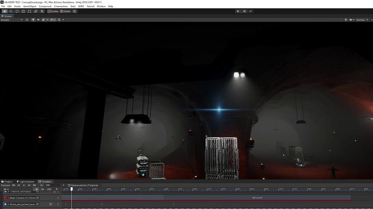Viewport: 373px width, 209px height.
Task: Switch to the Light Explorer tab
Action: pyautogui.click(x=26, y=181)
